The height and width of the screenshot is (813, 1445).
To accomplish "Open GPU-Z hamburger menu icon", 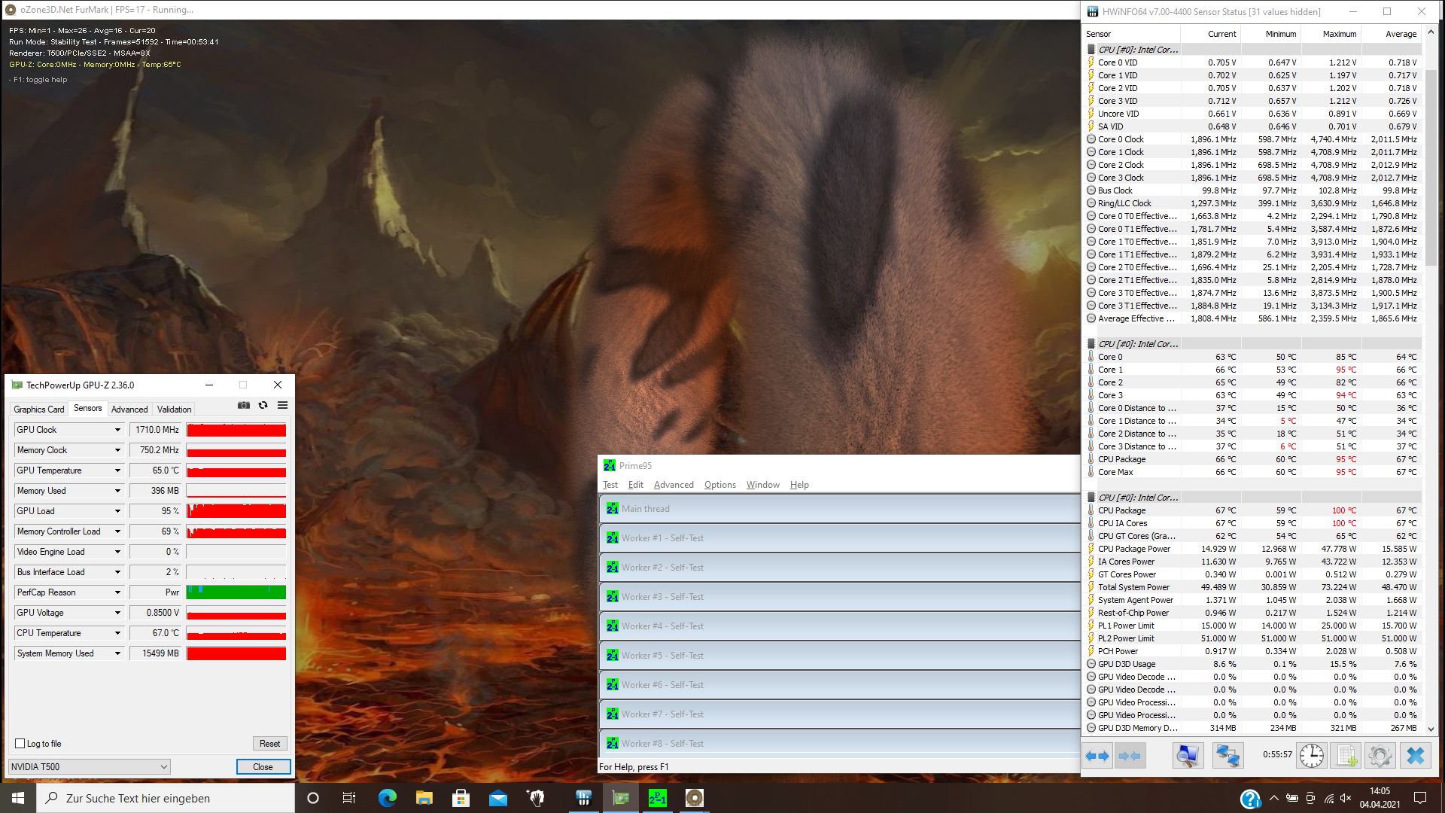I will [282, 405].
